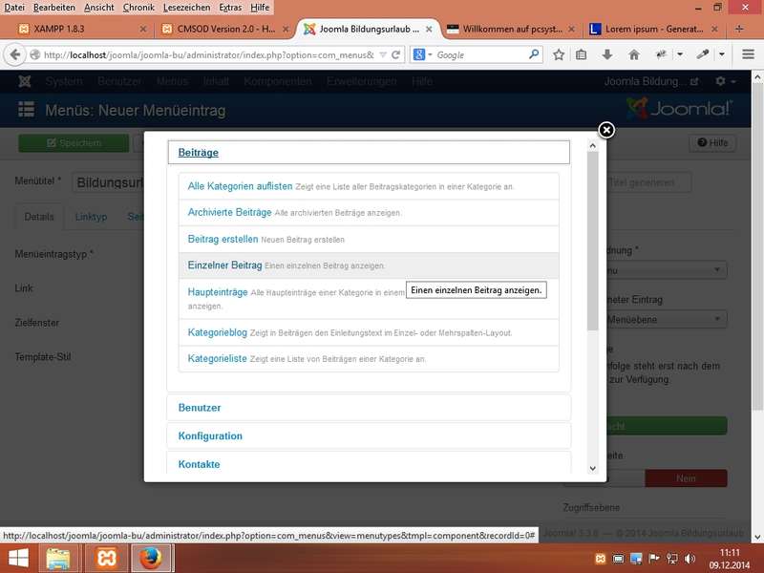The image size is (764, 573).
Task: Select Haupteinträge menu type
Action: [x=218, y=292]
